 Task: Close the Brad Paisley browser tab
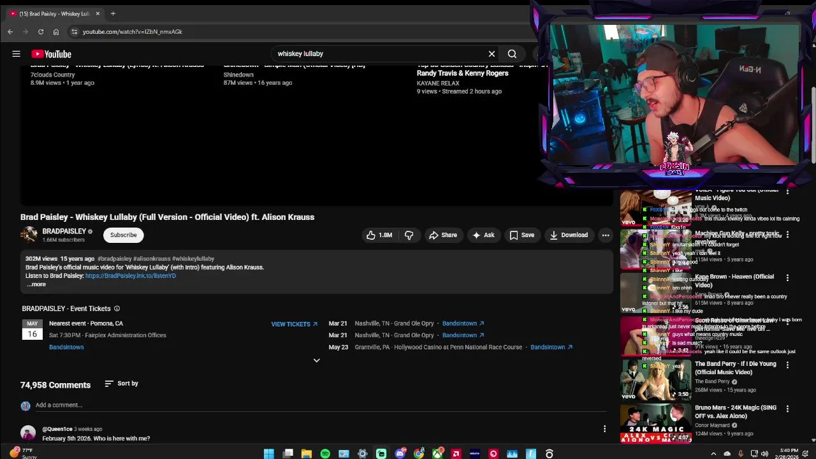point(98,13)
